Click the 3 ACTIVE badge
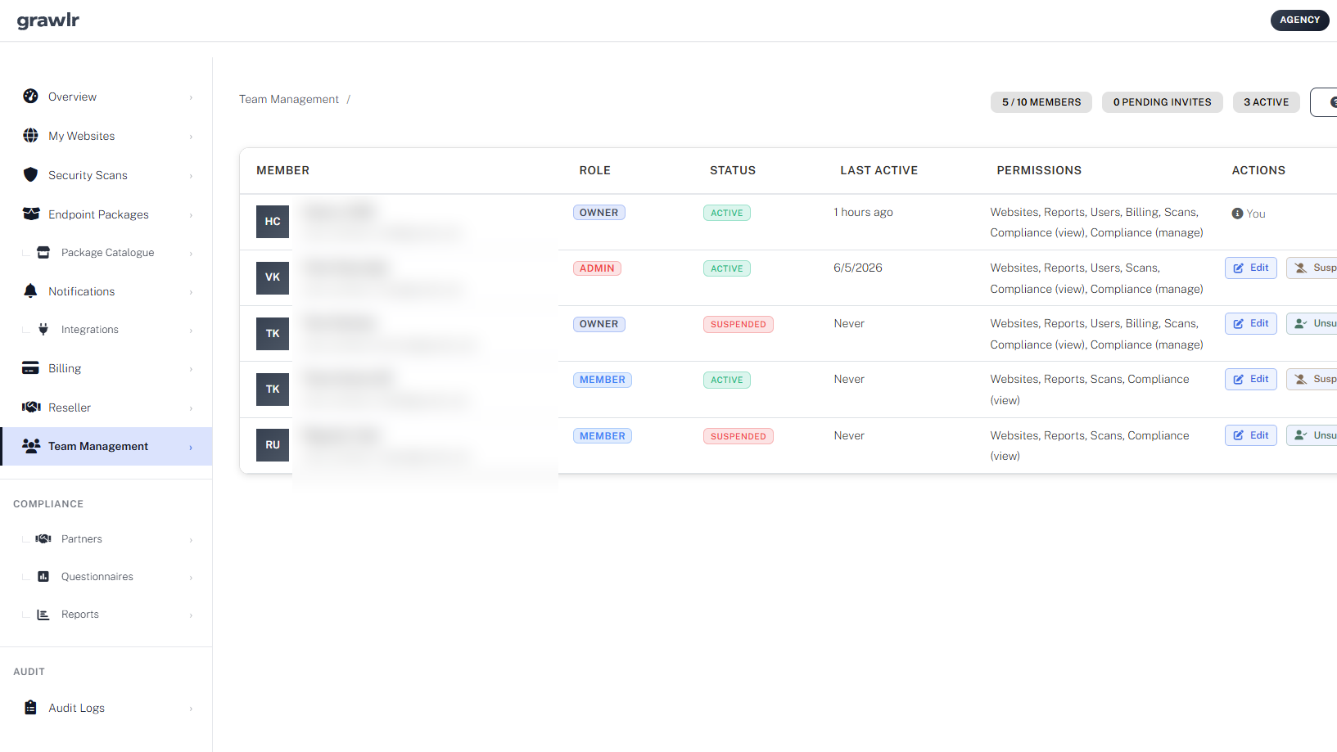The image size is (1337, 752). click(1266, 102)
